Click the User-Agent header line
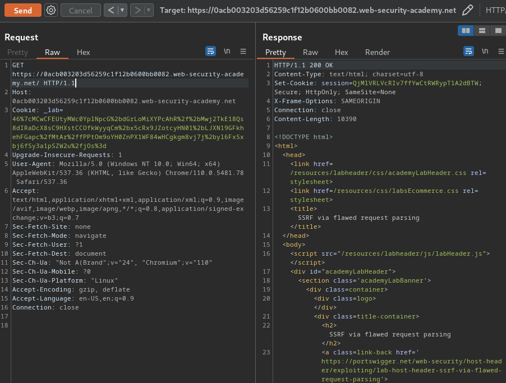This screenshot has height=383, width=506. [128, 173]
